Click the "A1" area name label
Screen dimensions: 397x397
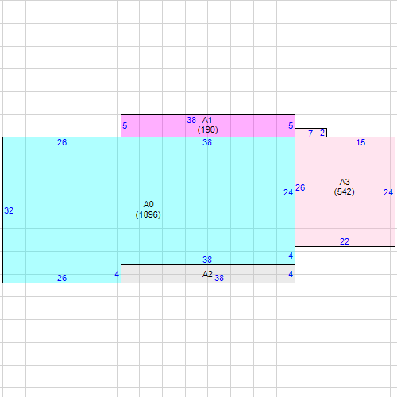click(207, 120)
